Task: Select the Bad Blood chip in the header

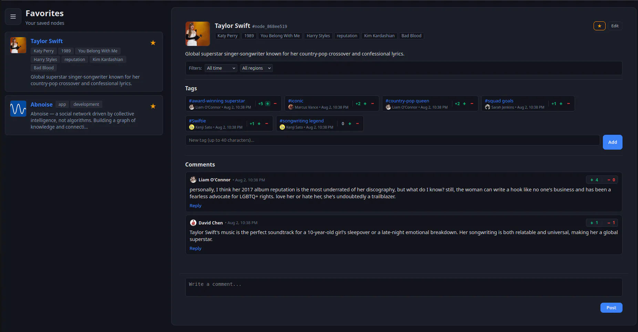Action: click(x=411, y=36)
